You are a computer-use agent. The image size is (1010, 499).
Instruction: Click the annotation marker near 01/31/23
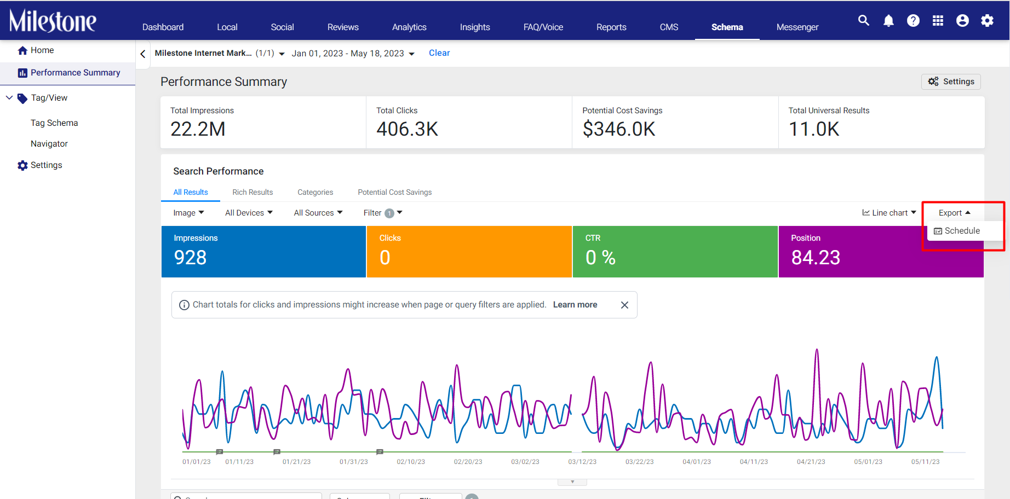pyautogui.click(x=380, y=452)
